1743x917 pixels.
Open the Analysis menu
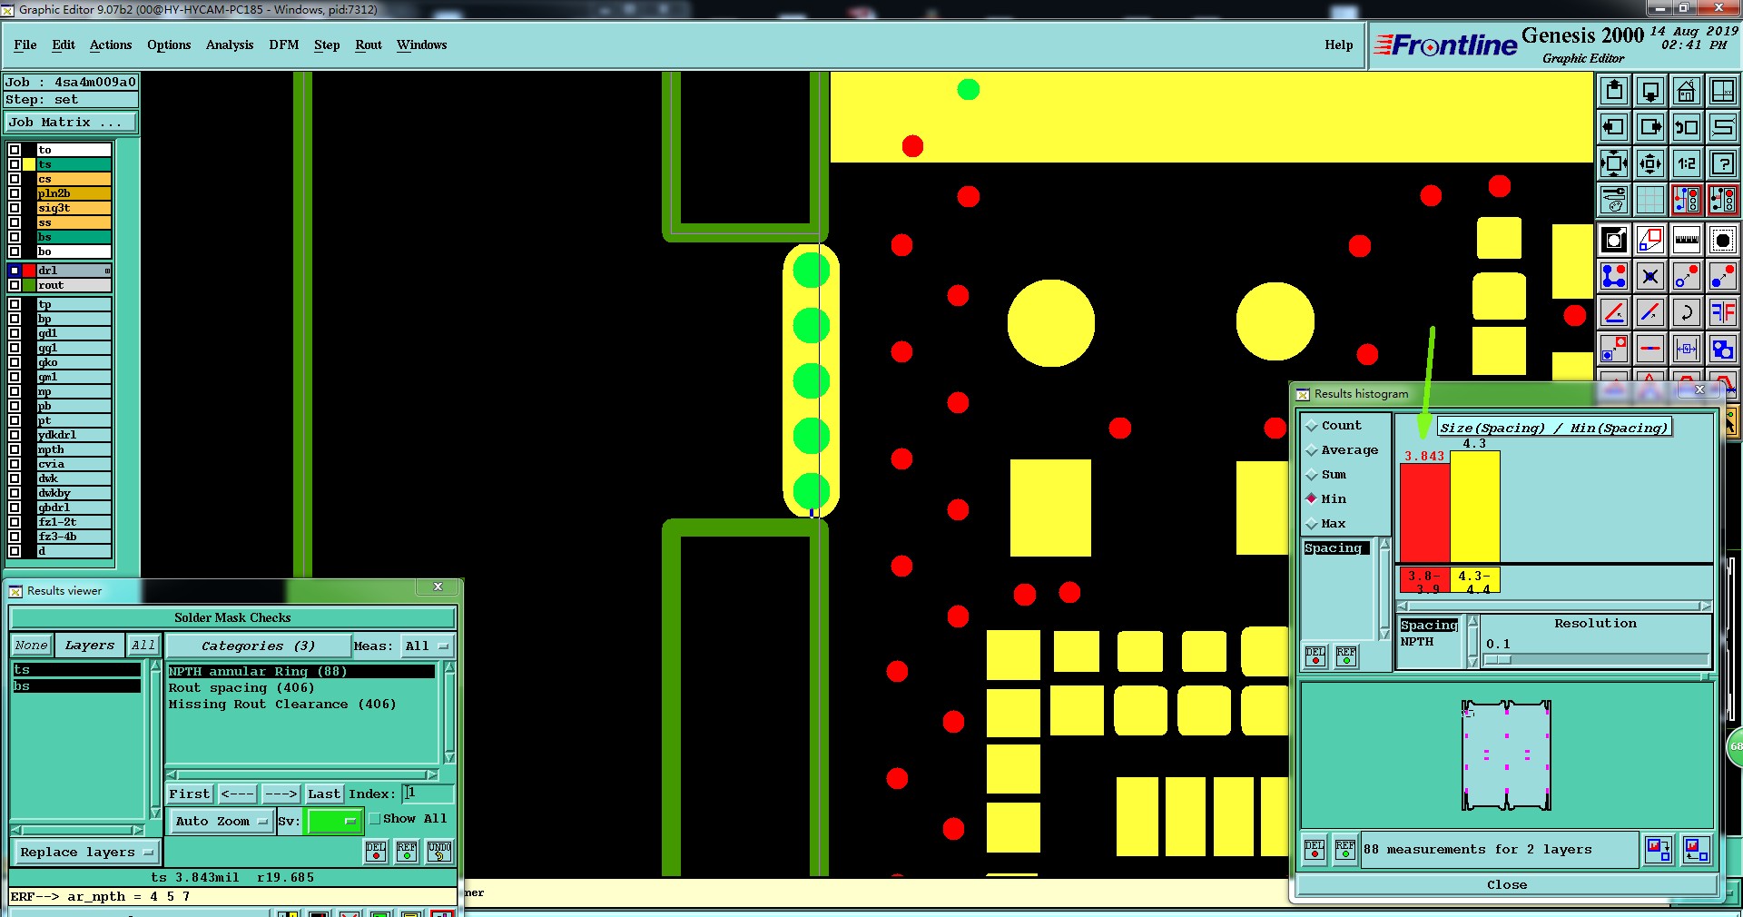click(230, 44)
